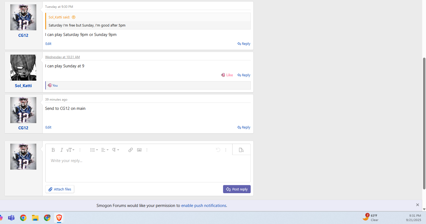
Task: Click the undo icon in editor
Action: tap(218, 150)
